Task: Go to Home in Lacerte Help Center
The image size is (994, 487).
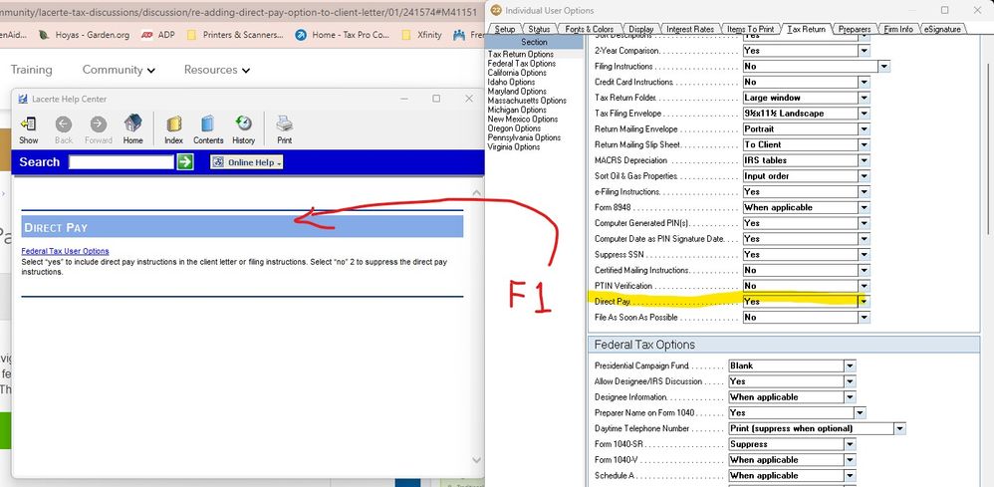Action: (132, 128)
